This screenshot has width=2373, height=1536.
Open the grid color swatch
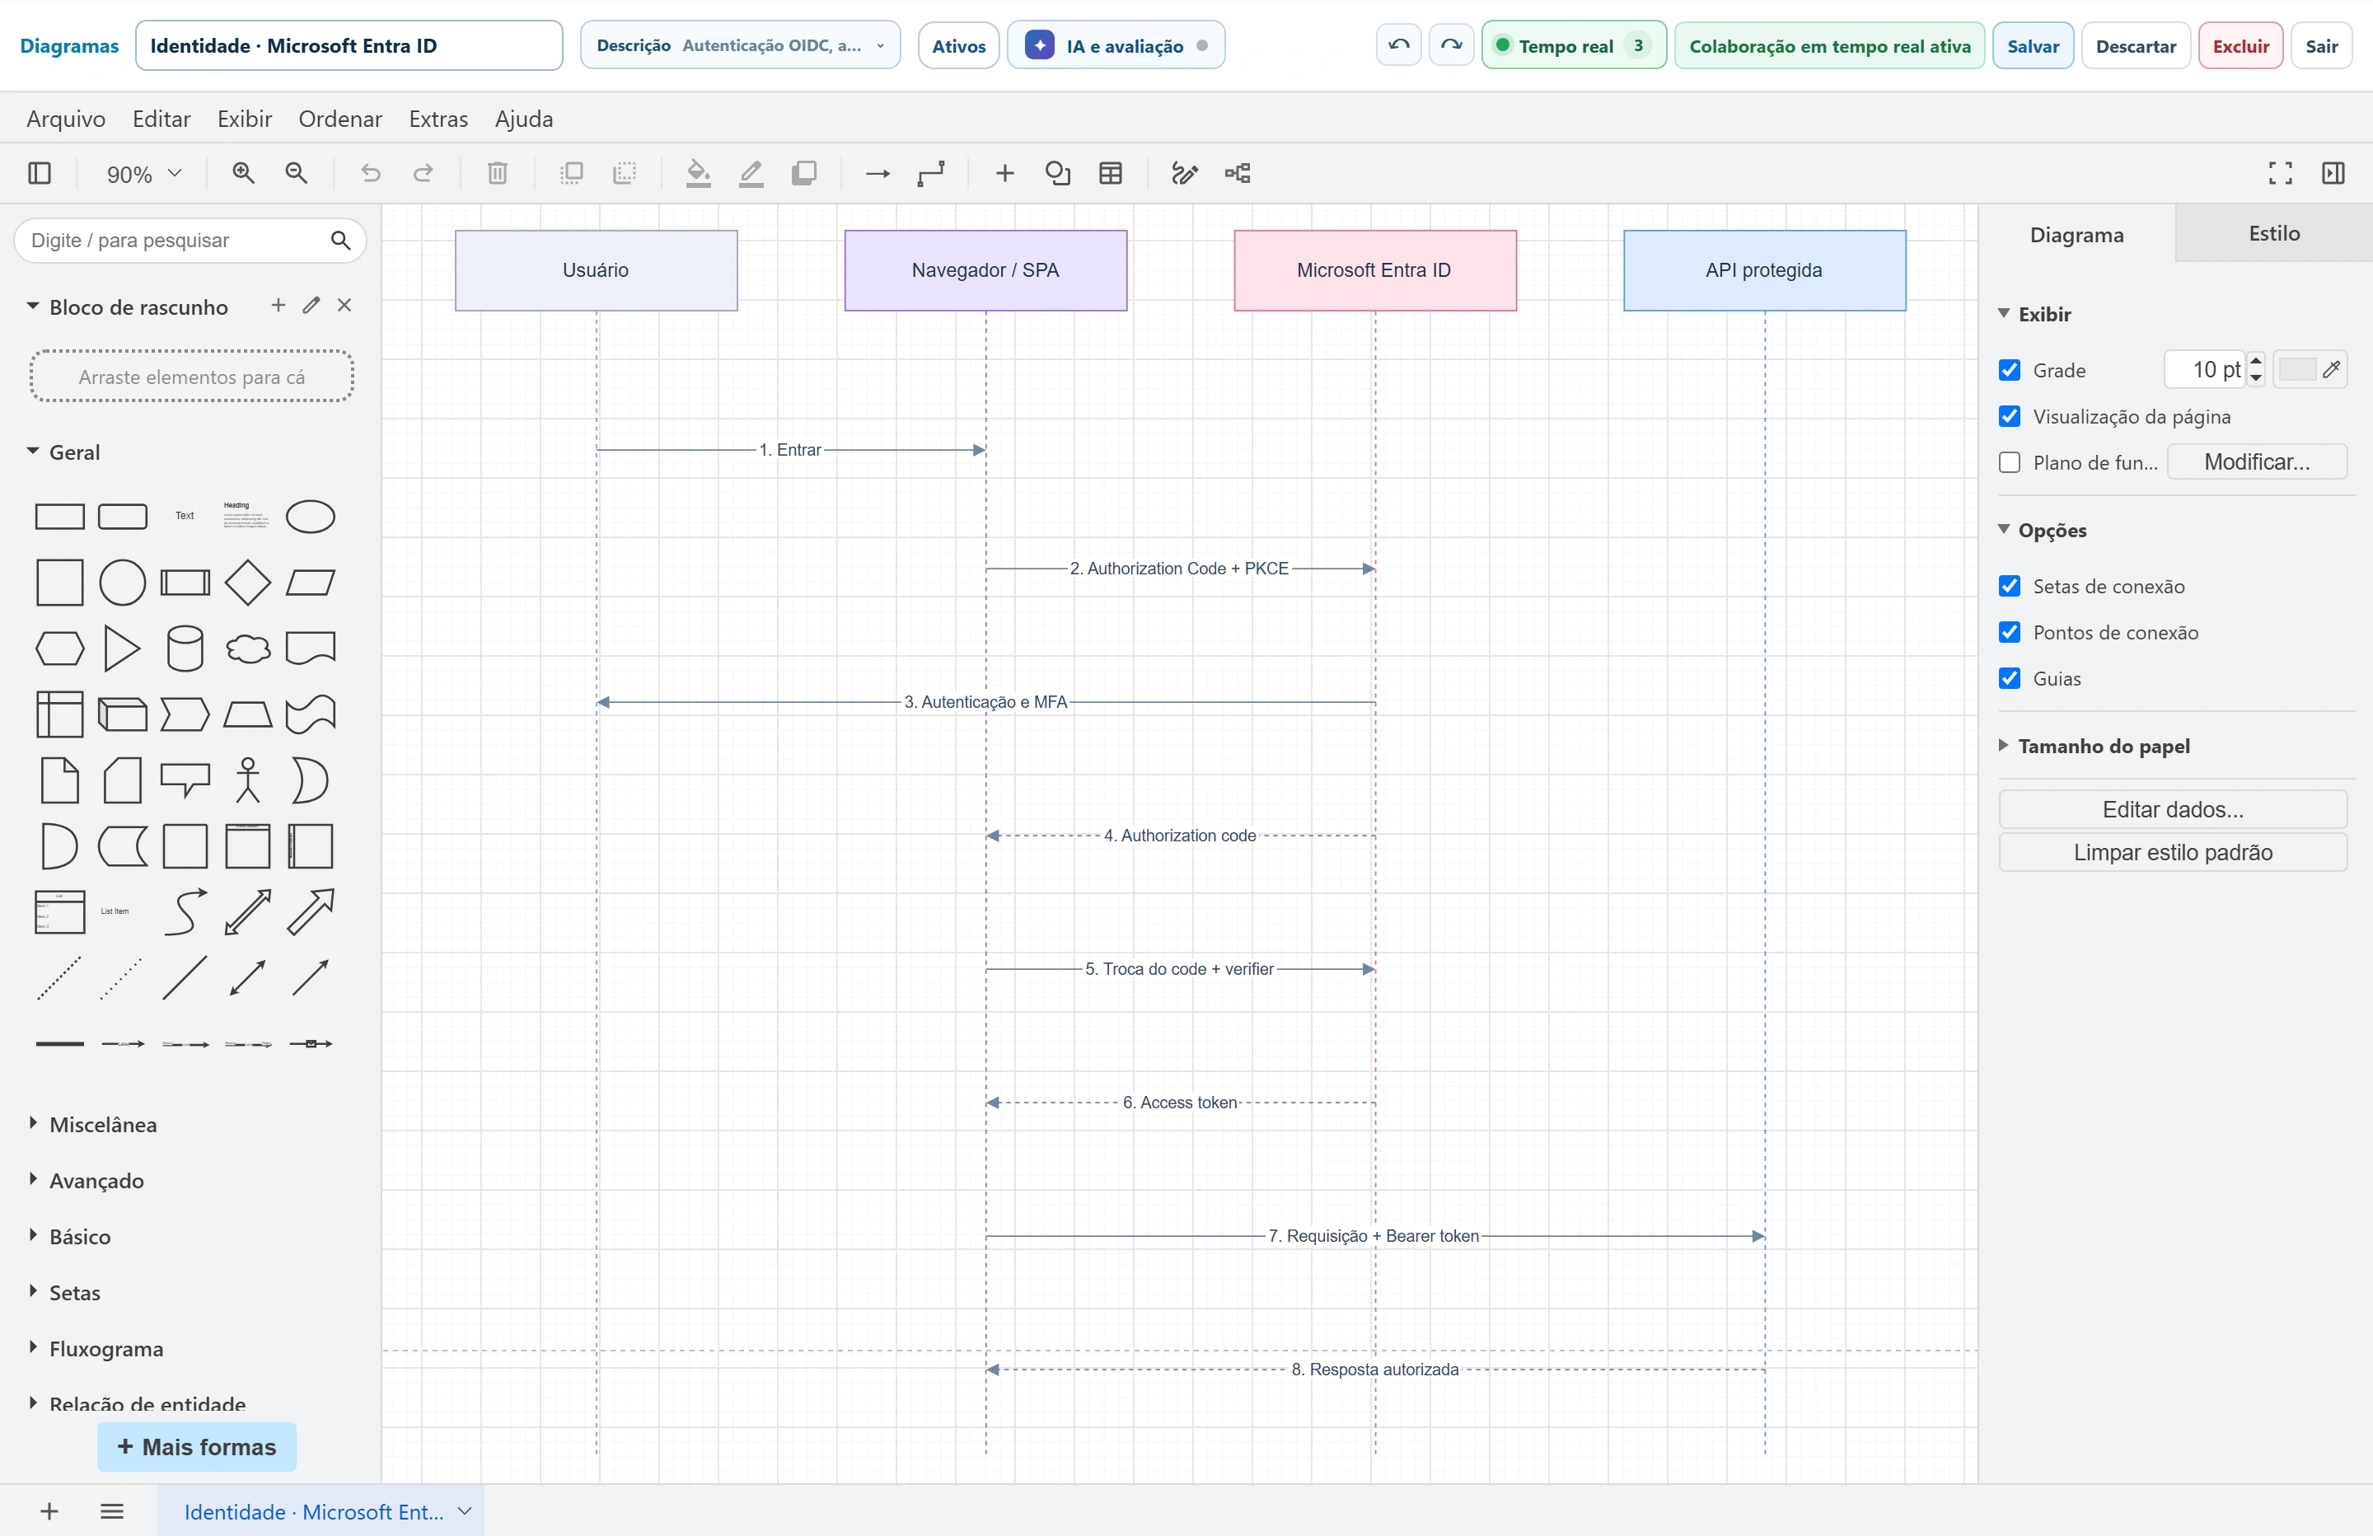tap(2310, 370)
